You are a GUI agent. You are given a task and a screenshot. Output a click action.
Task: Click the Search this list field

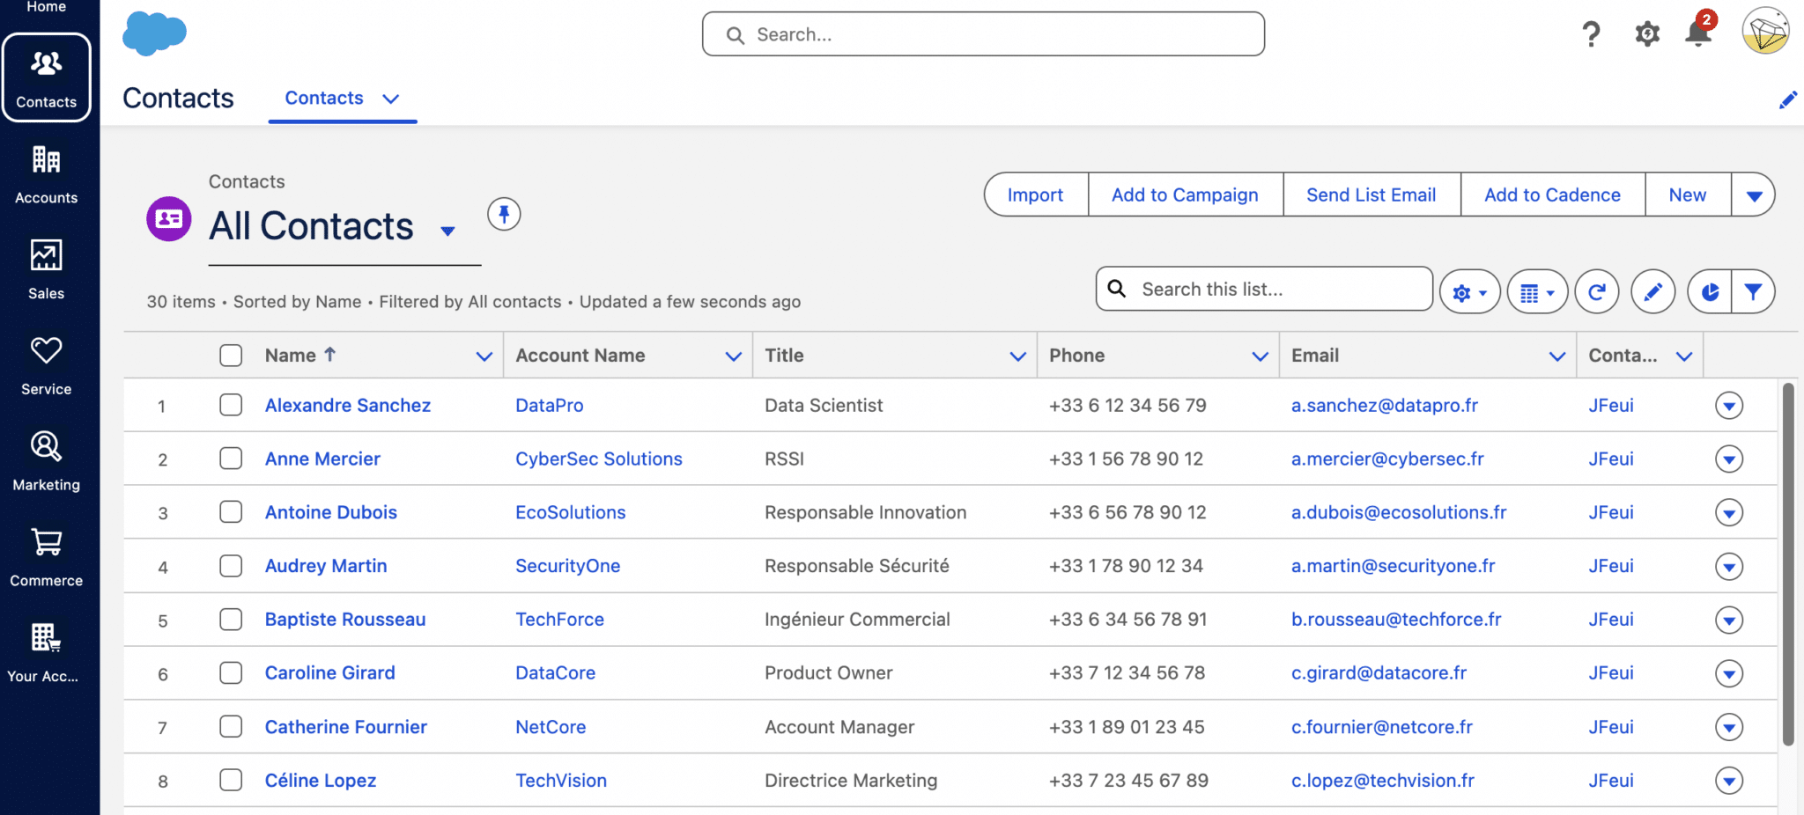[1264, 289]
